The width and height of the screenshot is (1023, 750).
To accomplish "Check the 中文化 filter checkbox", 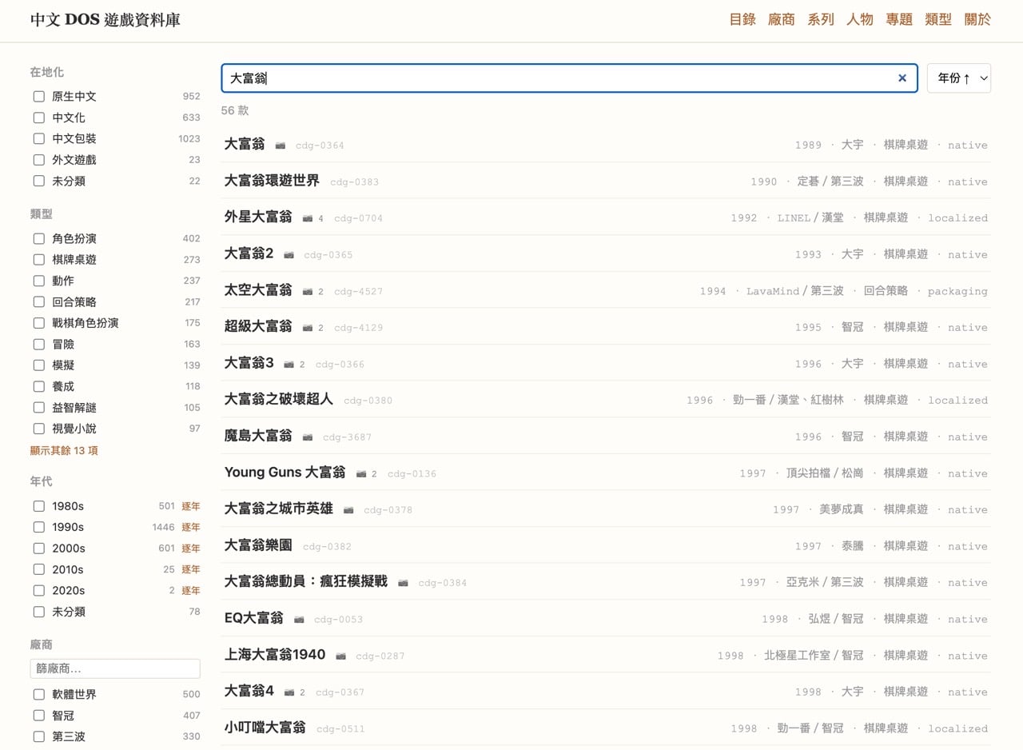I will (x=38, y=118).
